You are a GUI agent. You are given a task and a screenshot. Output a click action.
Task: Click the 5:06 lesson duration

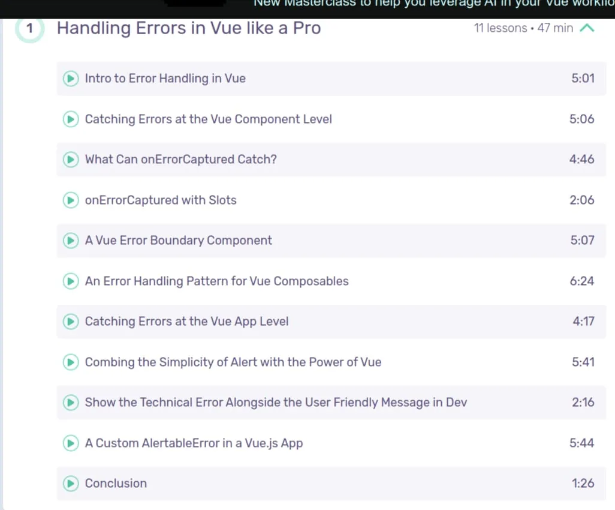pos(581,119)
